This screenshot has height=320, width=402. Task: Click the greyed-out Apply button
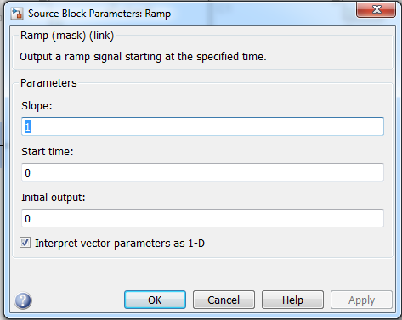361,300
